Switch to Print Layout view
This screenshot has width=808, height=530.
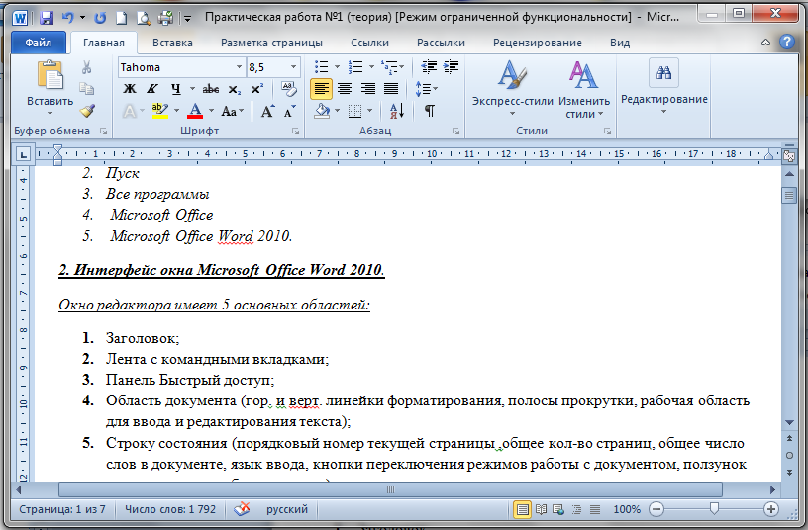523,509
